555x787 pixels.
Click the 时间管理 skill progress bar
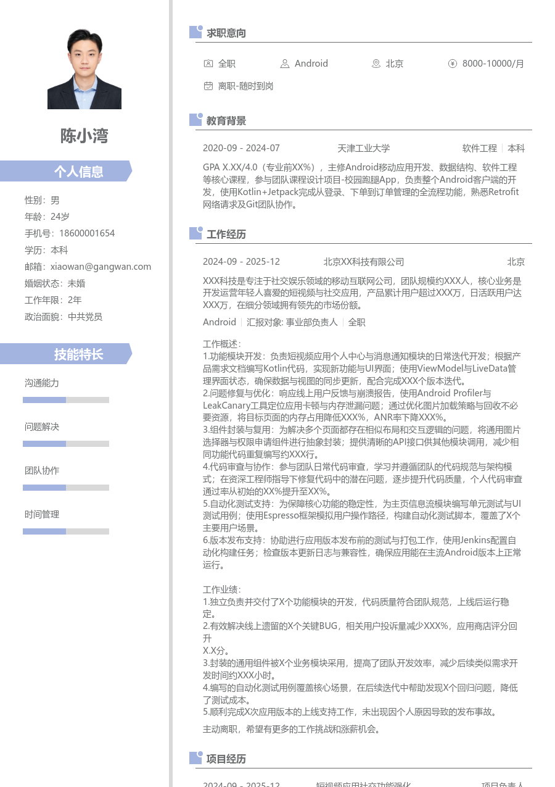click(66, 531)
